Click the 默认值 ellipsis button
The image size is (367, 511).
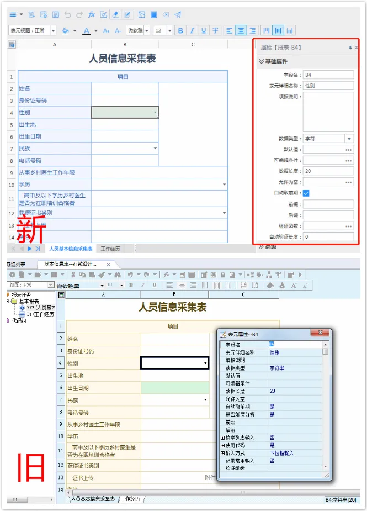[x=348, y=150]
